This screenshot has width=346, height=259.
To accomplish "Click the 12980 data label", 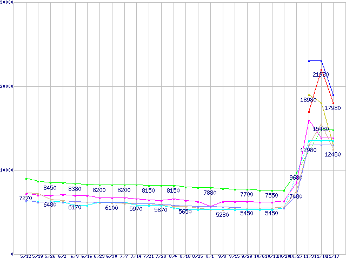I will [x=309, y=150].
